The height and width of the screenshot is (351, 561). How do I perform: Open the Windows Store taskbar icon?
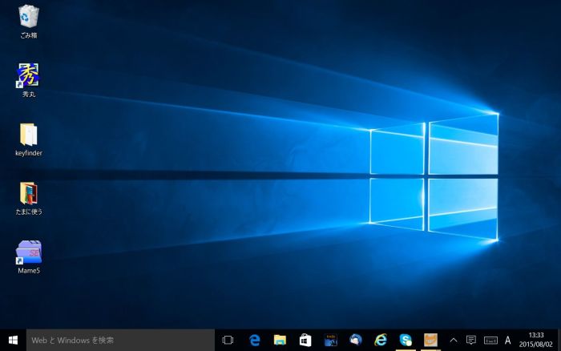(x=305, y=340)
